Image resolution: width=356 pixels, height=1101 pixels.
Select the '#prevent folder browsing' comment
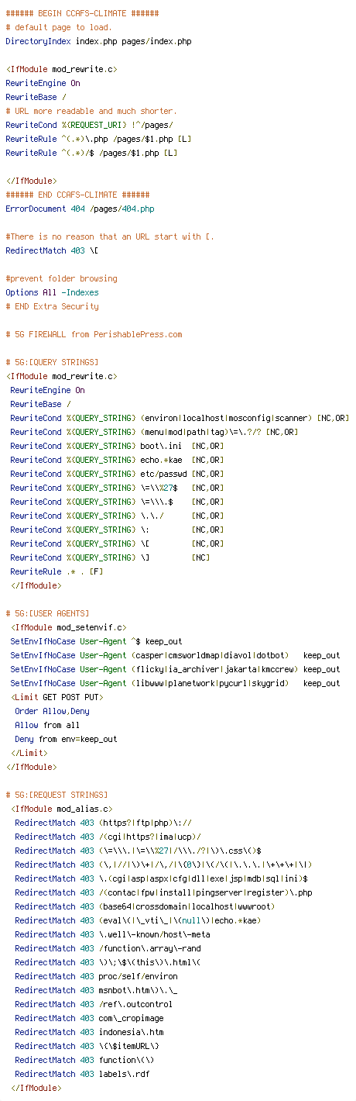[x=61, y=278]
